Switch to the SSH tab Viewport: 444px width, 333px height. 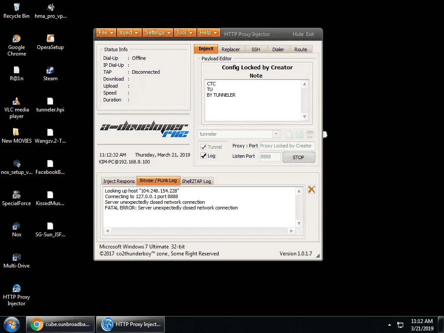[x=256, y=49]
